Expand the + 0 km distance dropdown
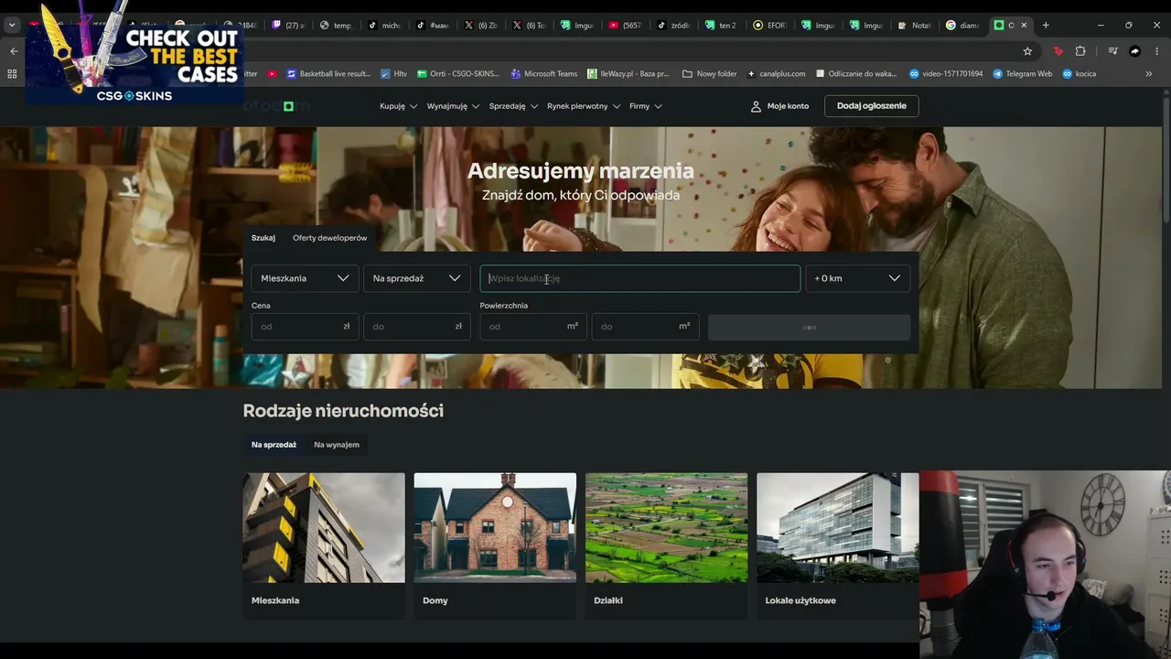 [857, 278]
